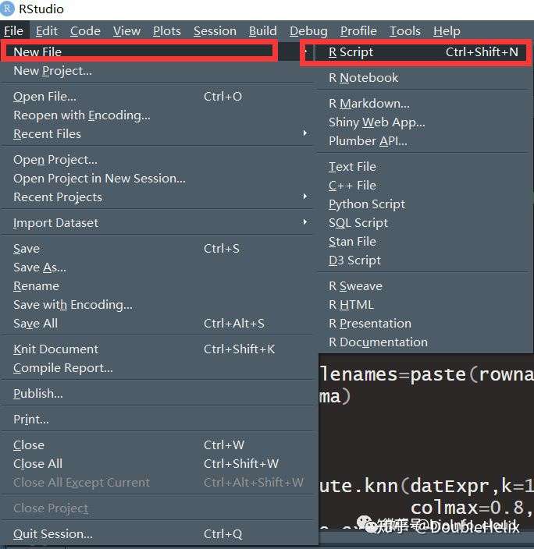Create a new SQL Script

pyautogui.click(x=424, y=223)
